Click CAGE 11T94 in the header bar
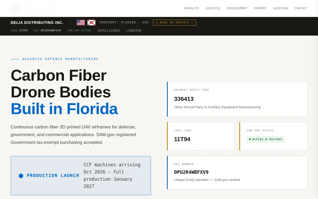Image resolution: width=318 pixels, height=199 pixels. coord(19,31)
